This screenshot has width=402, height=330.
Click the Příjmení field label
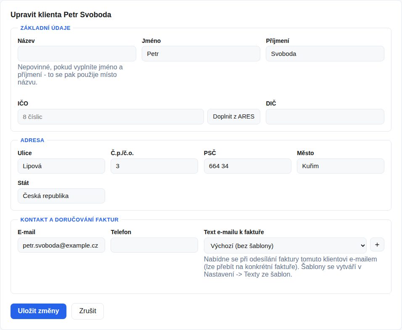(x=278, y=41)
